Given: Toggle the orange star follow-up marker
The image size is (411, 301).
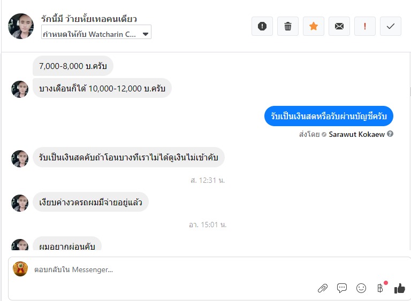Looking at the screenshot, I should pos(314,26).
